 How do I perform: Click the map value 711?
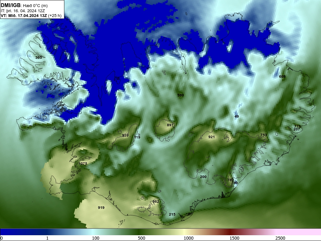(297, 126)
